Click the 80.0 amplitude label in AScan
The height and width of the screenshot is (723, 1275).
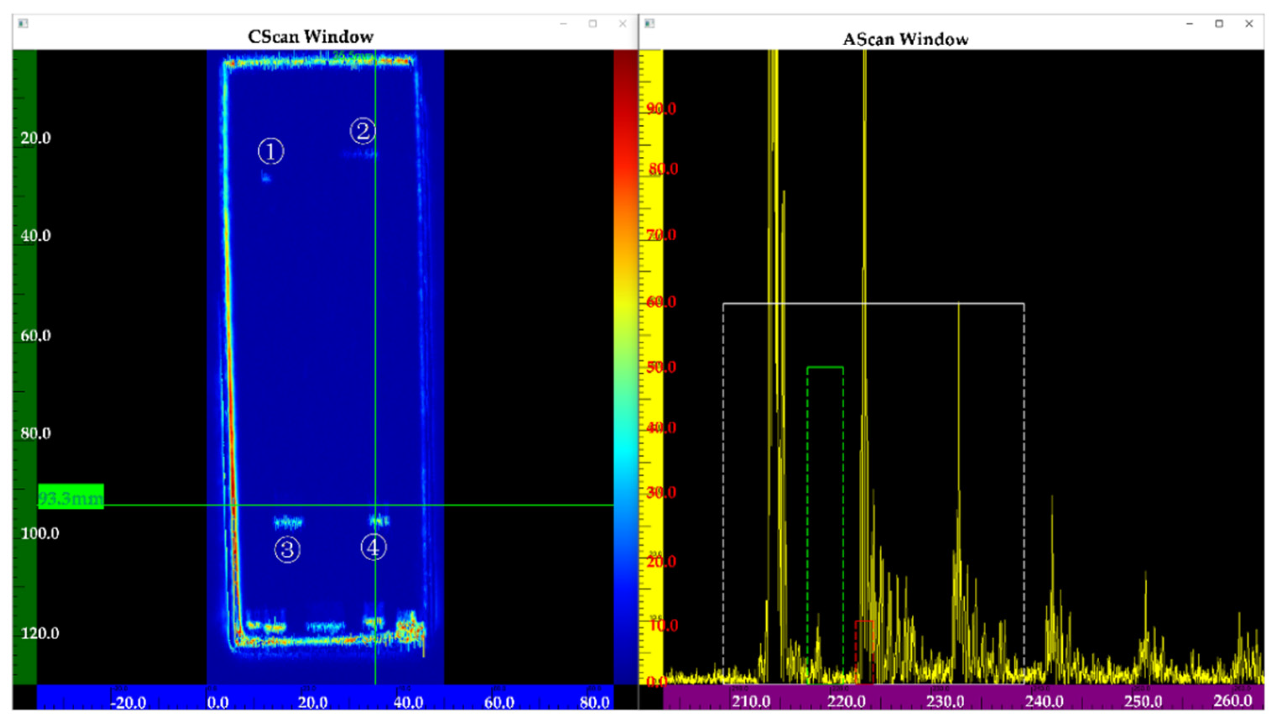click(x=664, y=169)
